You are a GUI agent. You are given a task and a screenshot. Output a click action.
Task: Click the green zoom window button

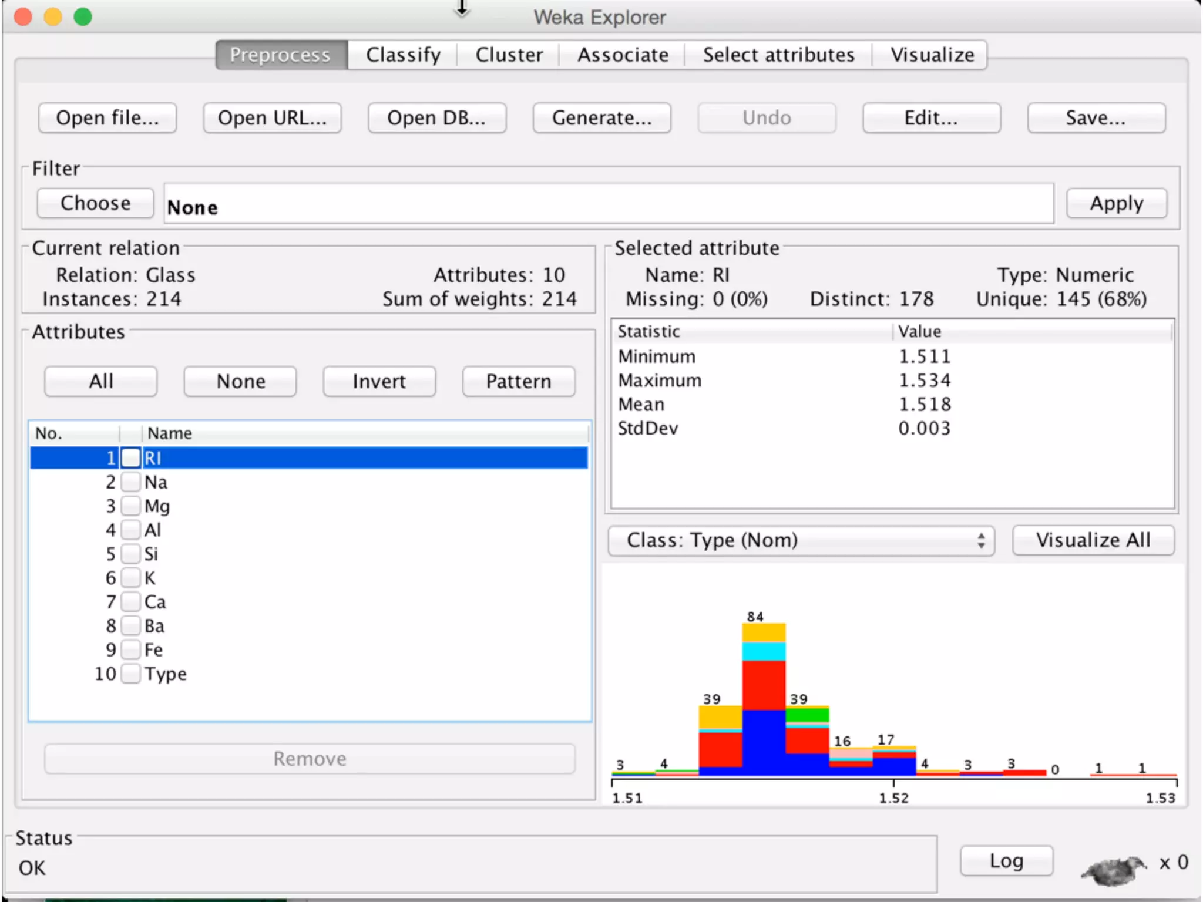(x=83, y=17)
